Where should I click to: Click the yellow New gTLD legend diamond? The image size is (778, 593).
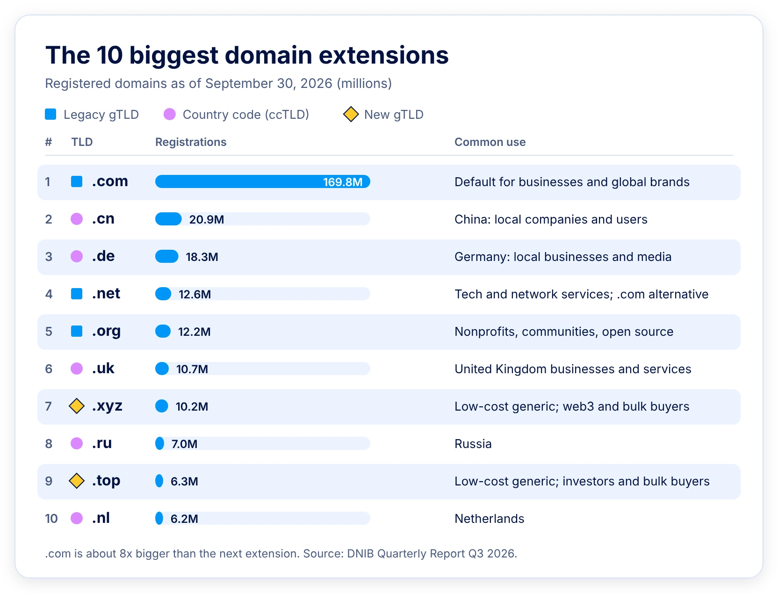tap(351, 114)
